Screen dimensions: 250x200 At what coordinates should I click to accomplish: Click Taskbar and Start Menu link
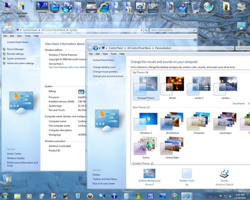105,179
